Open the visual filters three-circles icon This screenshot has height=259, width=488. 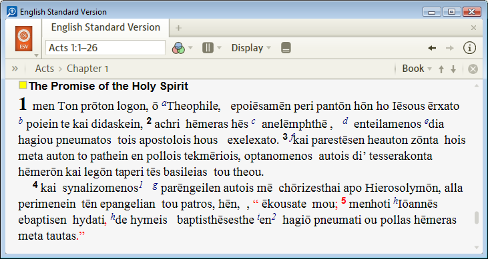click(178, 48)
